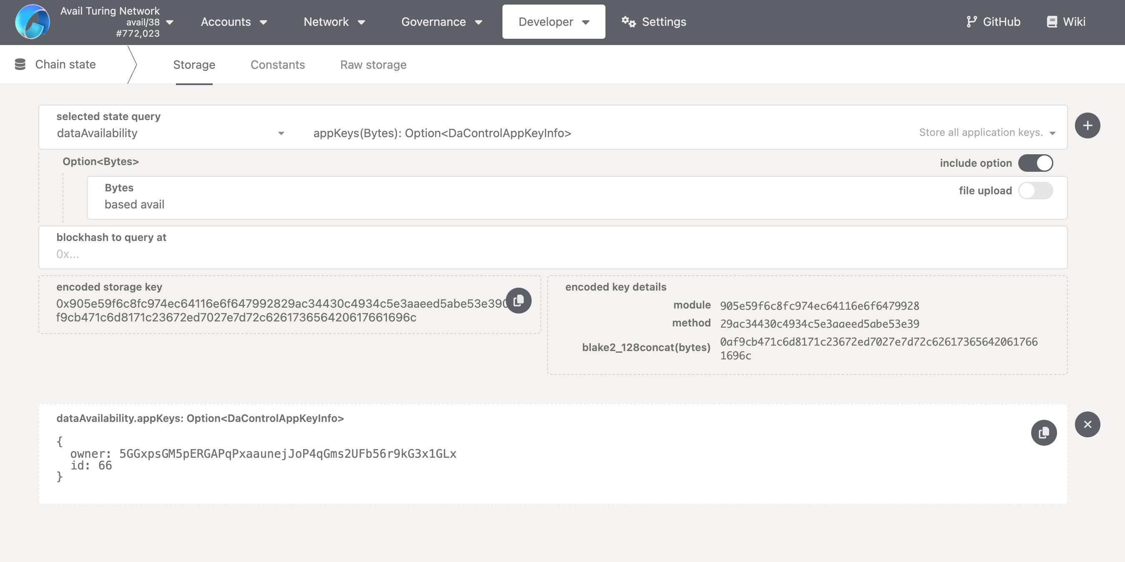Disable the include option toggle

pos(1035,163)
